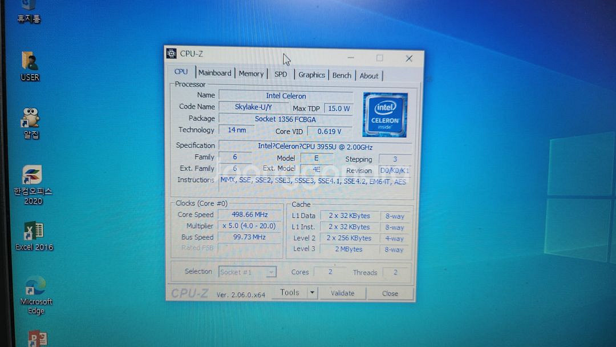
Task: Click the technology value '14 nm'
Action: tap(237, 130)
